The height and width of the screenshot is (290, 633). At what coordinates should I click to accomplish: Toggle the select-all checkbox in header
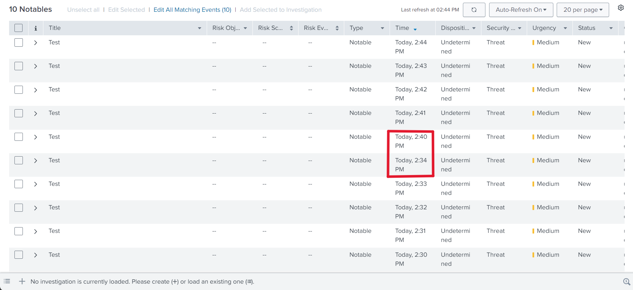(x=18, y=28)
